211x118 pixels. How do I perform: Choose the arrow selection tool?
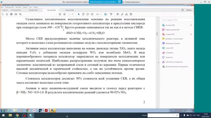(79, 14)
